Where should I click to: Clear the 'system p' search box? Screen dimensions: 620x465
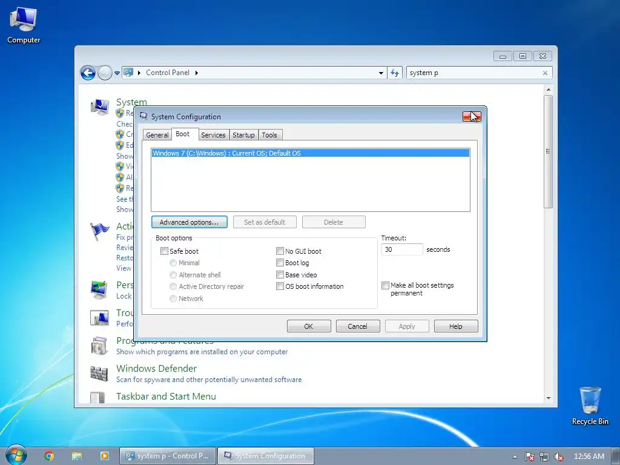click(545, 73)
